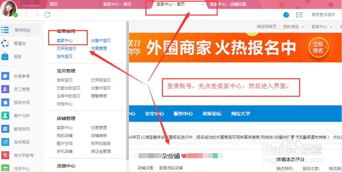
Task: Open 员工管理 sidebar icon
Action: [x=5, y=89]
